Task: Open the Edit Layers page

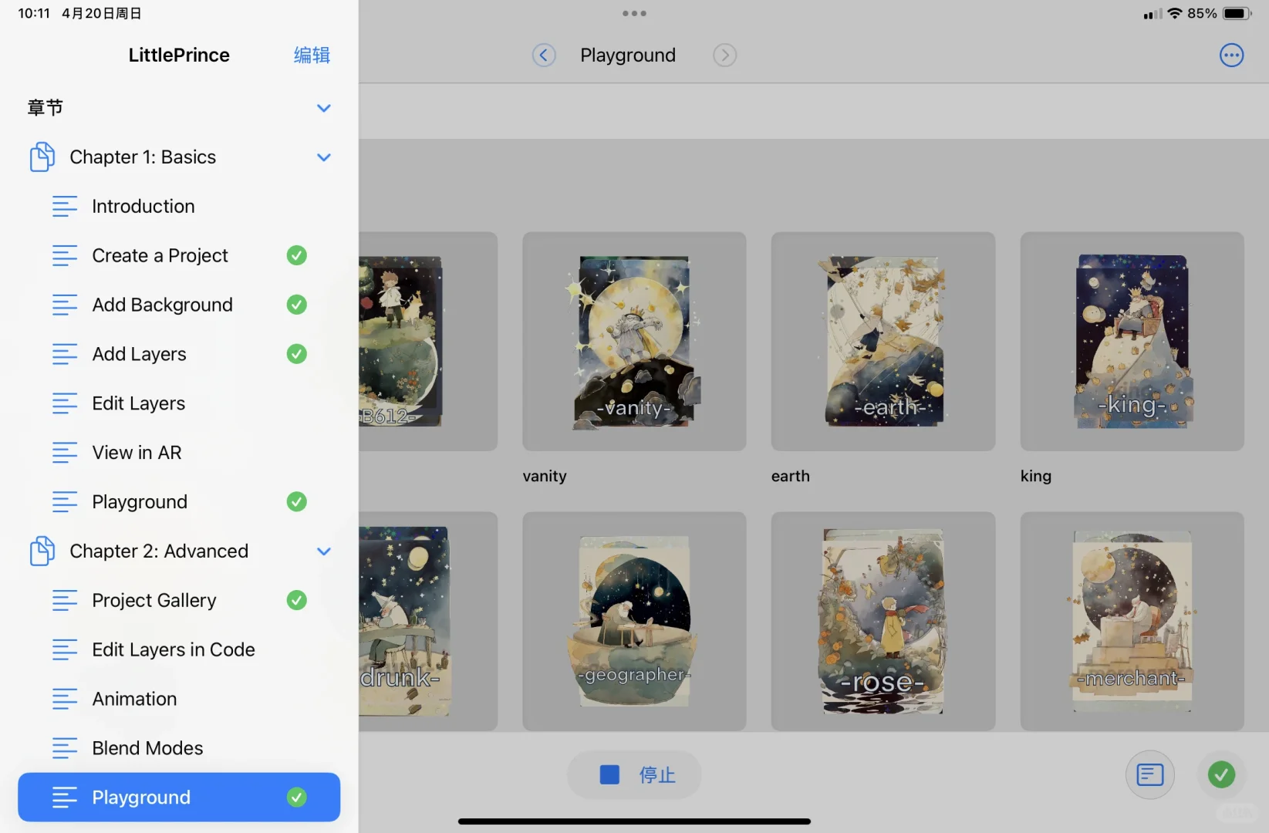Action: [x=179, y=403]
